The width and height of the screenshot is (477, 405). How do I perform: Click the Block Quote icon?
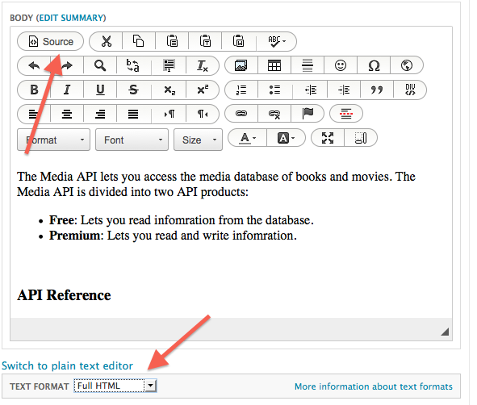(377, 90)
